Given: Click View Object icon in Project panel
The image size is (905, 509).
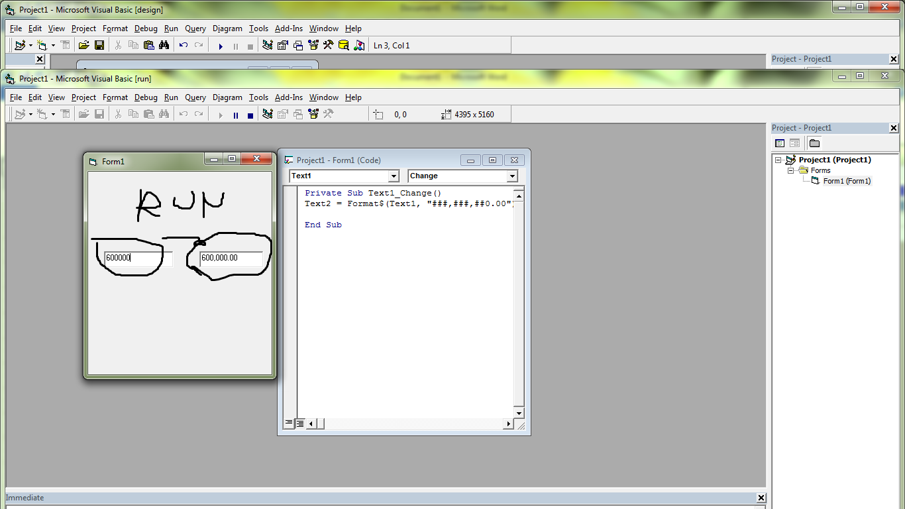Looking at the screenshot, I should tap(794, 143).
